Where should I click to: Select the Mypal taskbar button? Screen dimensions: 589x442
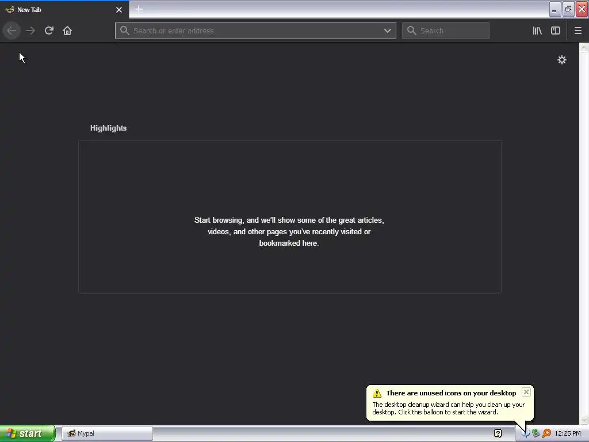click(107, 433)
